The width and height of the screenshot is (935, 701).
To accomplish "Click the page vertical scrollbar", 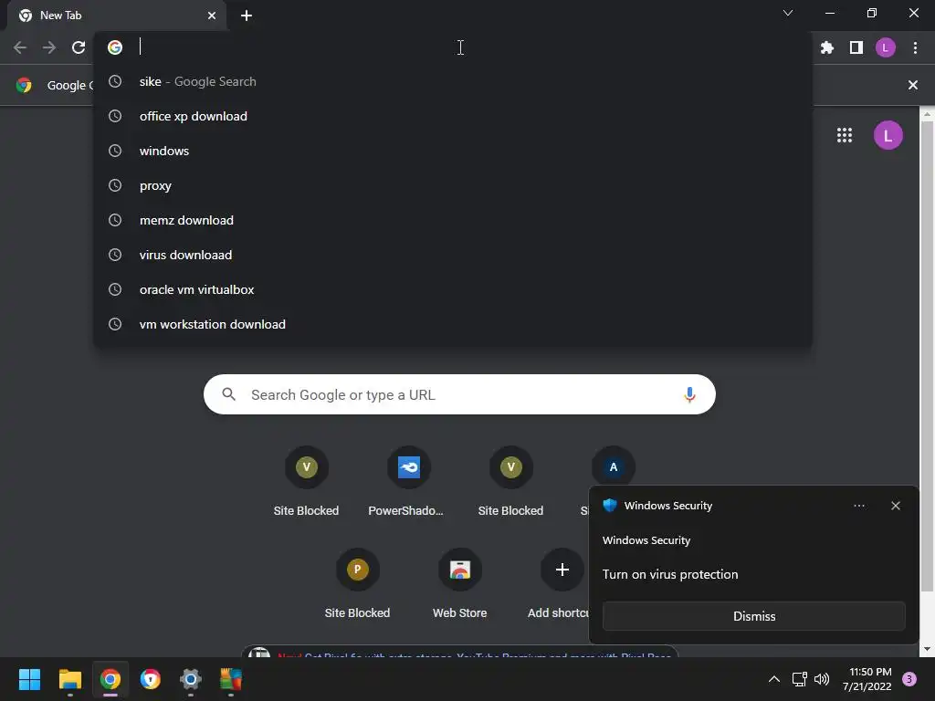I will tap(927, 358).
